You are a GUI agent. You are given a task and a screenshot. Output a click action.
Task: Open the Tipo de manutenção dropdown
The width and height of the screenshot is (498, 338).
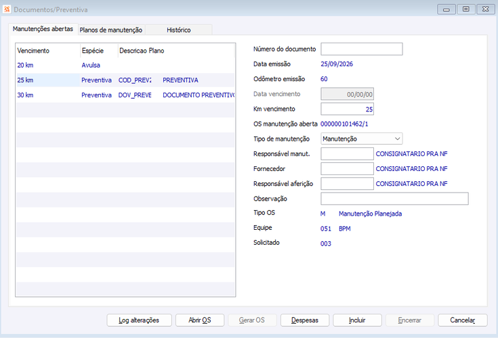(361, 139)
